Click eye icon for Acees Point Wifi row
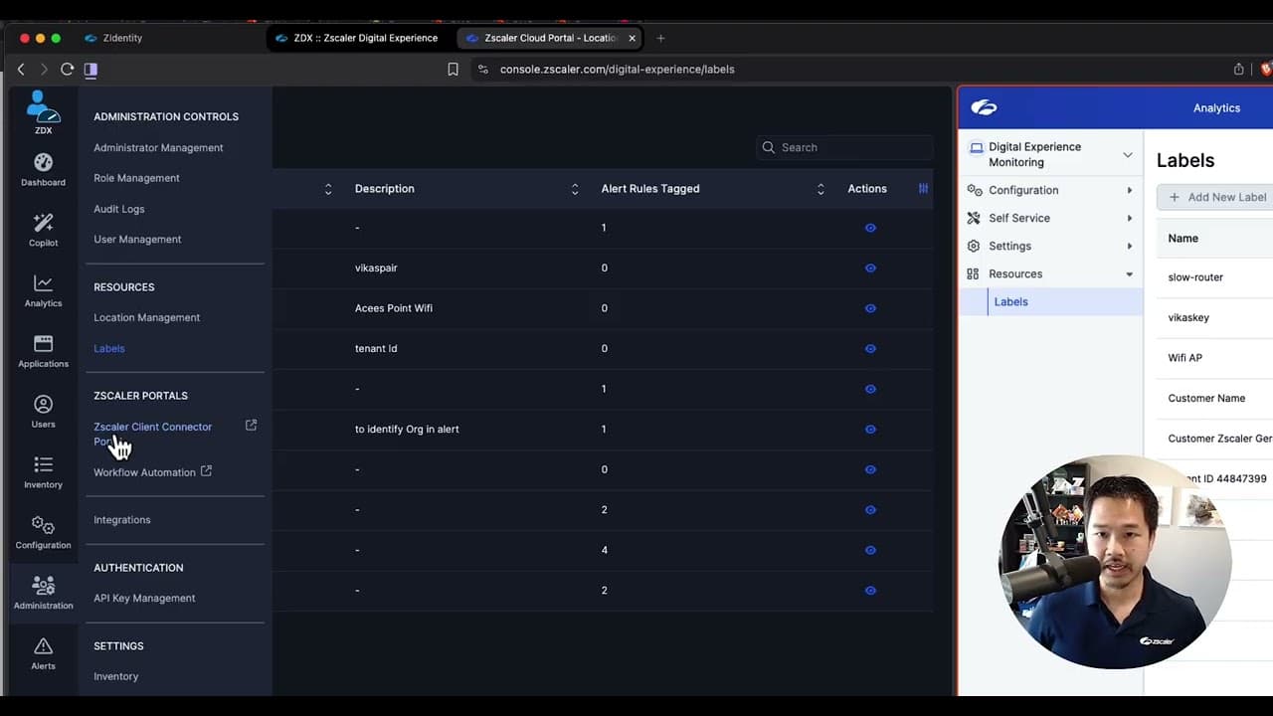 point(870,308)
